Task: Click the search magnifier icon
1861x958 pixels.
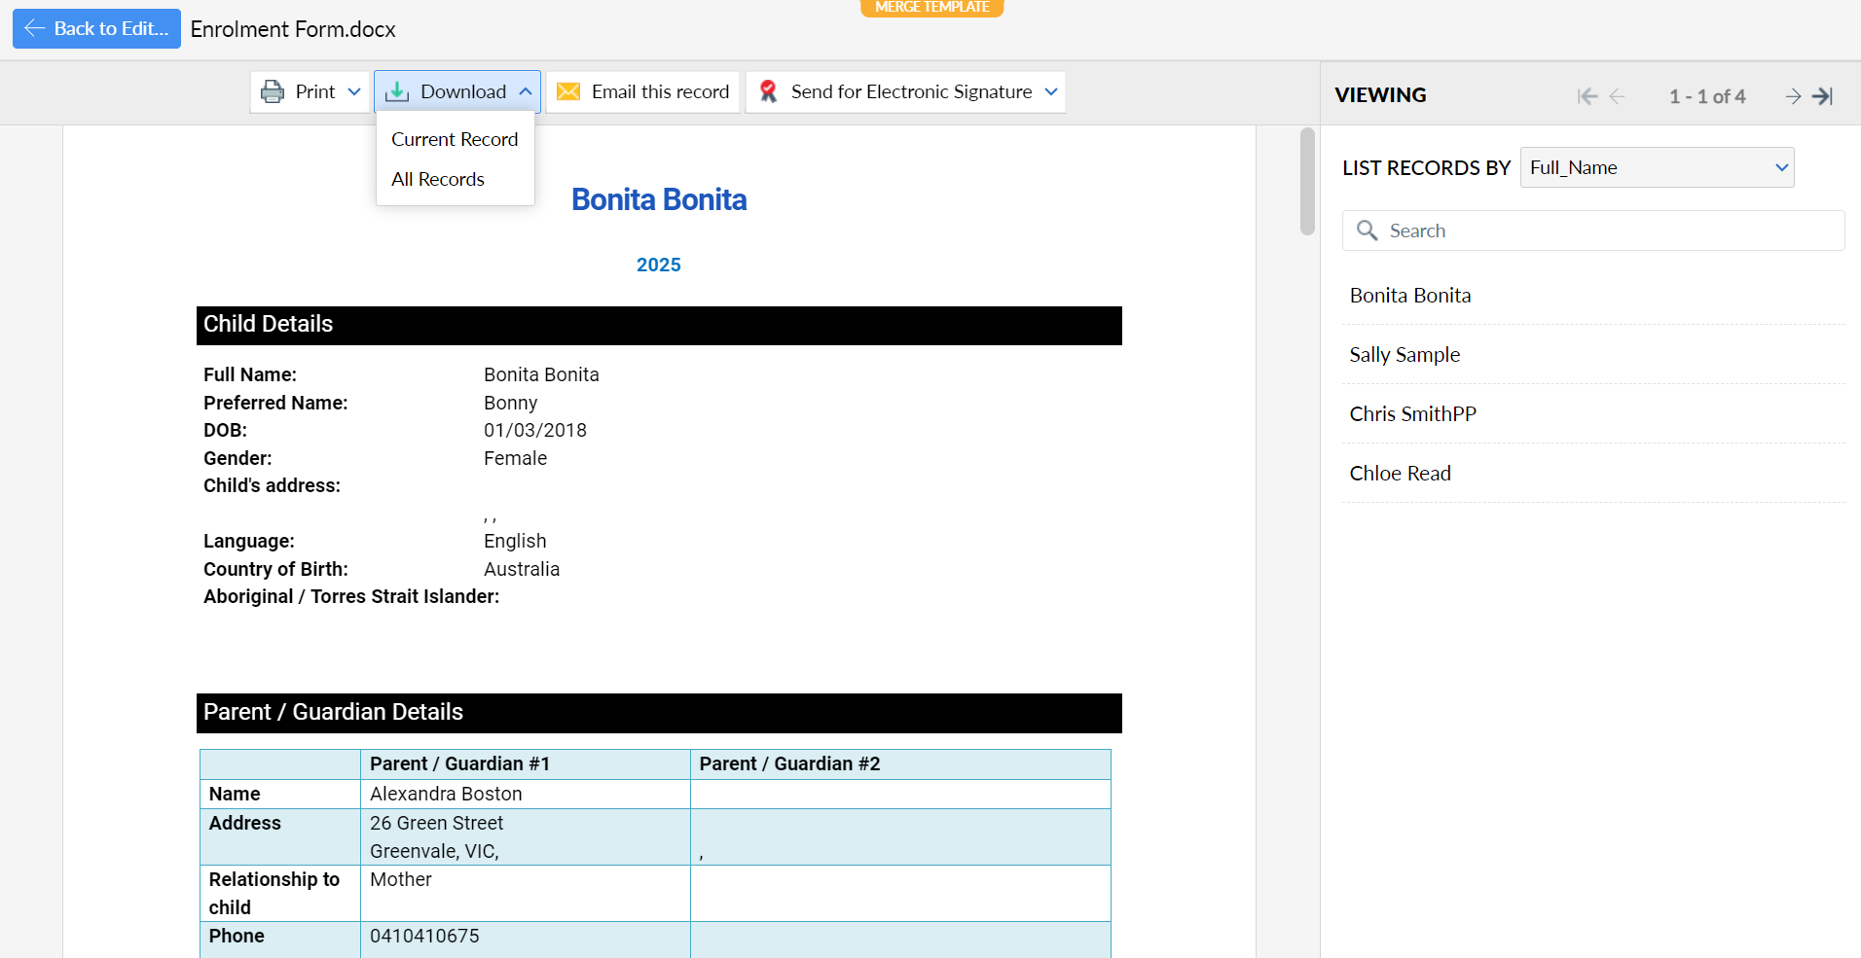Action: coord(1367,231)
